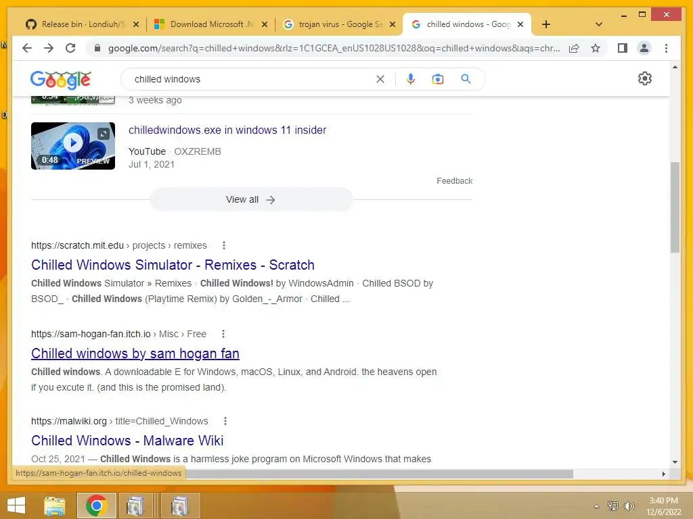
Task: Open options for the itch.io result
Action: tap(223, 334)
